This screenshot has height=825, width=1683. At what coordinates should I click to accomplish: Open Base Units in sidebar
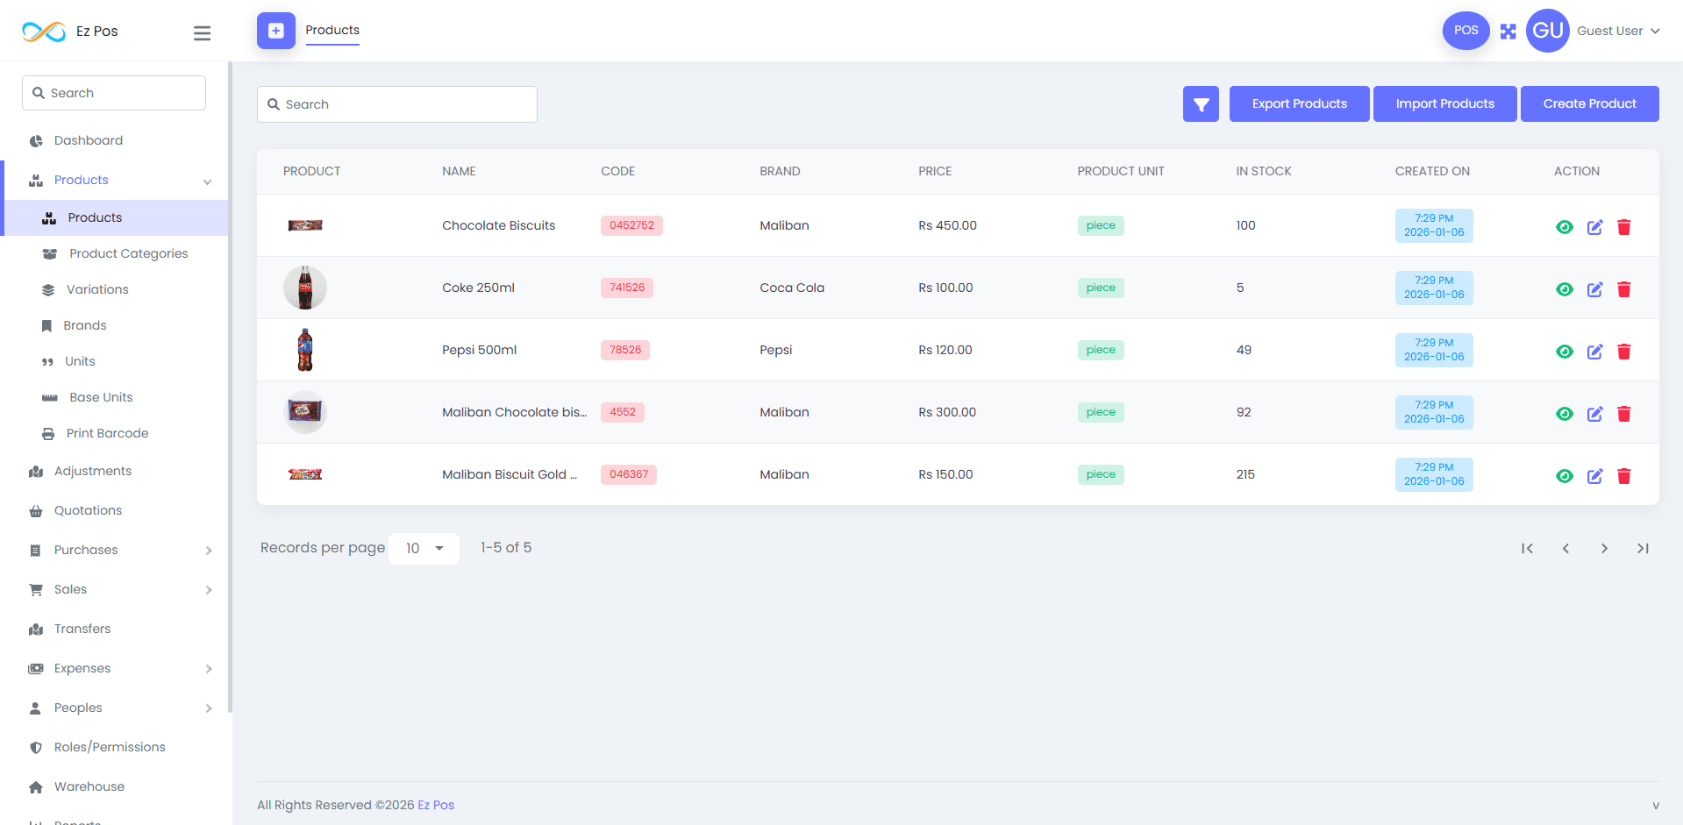[x=101, y=397]
